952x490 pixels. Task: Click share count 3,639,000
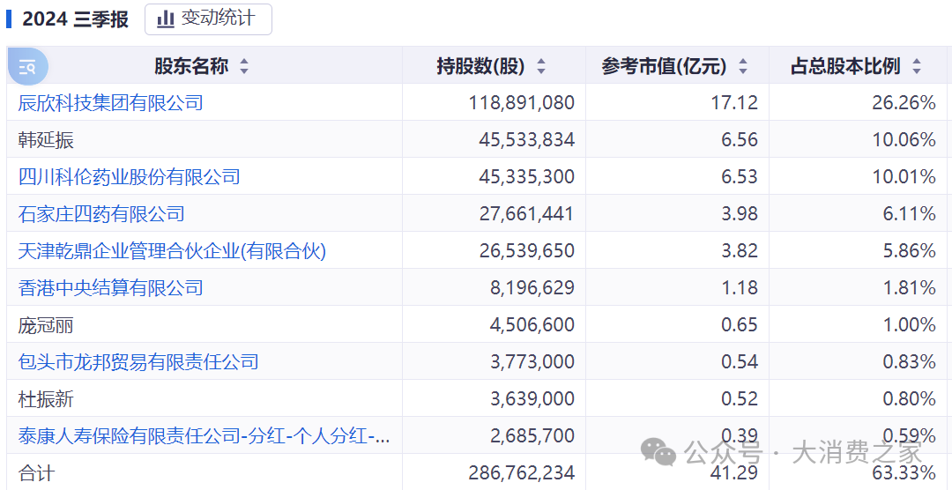click(x=532, y=399)
